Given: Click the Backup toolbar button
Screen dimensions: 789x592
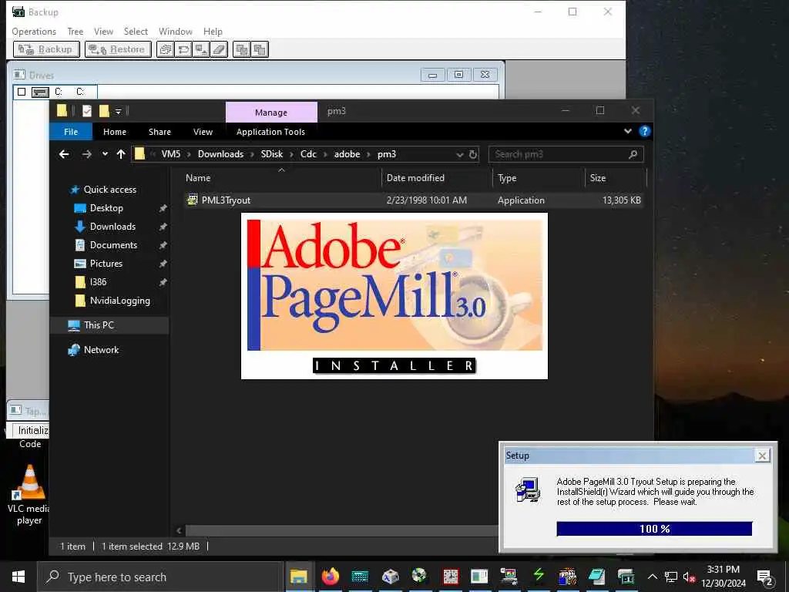Looking at the screenshot, I should point(46,49).
